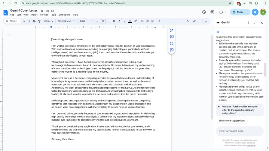The height and width of the screenshot is (151, 269).
Task: Add emoji reaction from floating toolbar
Action: pos(172,43)
